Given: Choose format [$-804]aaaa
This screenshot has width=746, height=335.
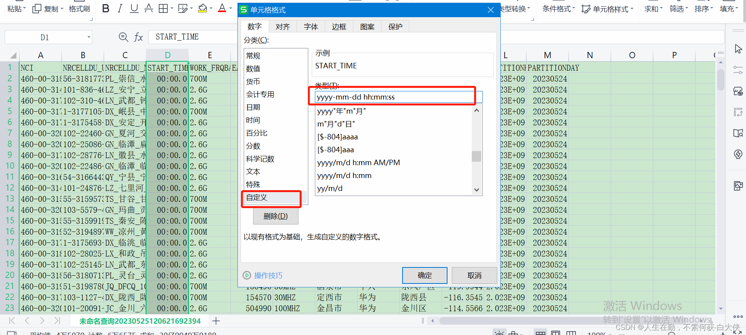Looking at the screenshot, I should (394, 137).
